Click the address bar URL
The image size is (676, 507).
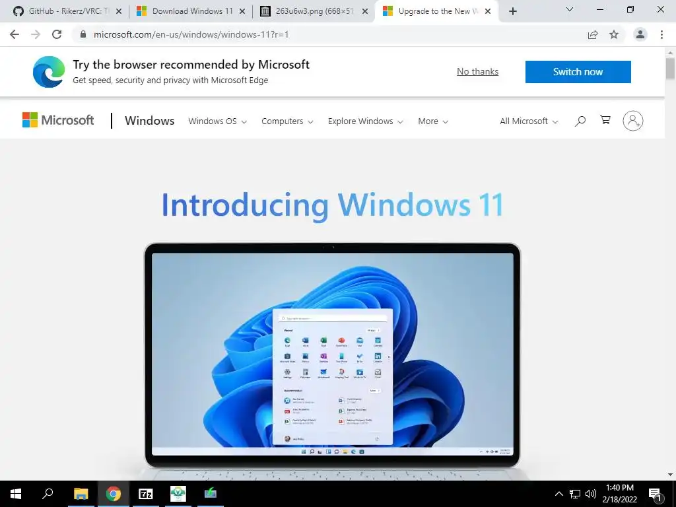pos(191,34)
